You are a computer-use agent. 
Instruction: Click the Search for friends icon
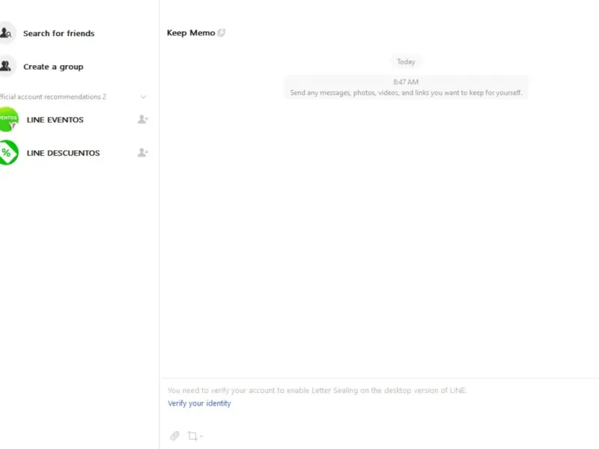6,33
